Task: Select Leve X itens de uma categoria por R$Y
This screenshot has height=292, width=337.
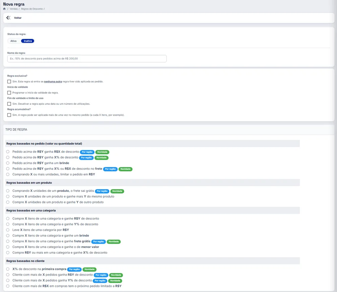Action: pyautogui.click(x=8, y=230)
